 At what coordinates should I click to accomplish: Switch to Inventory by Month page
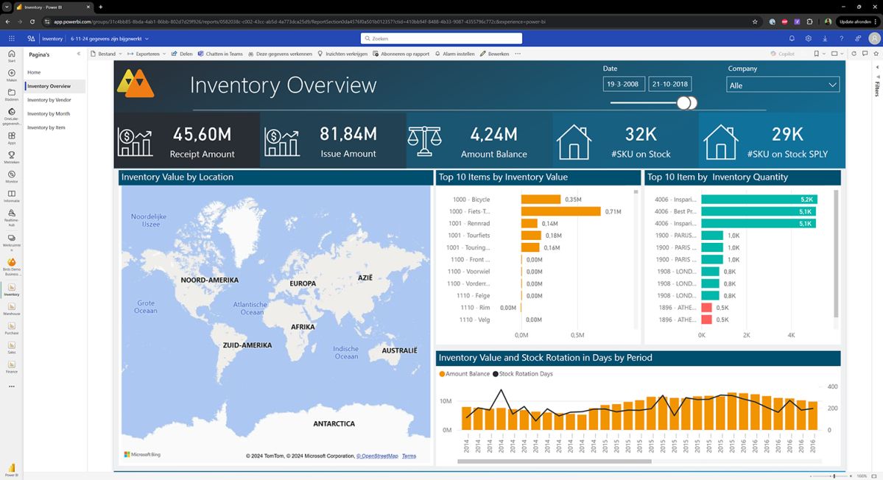coord(49,114)
